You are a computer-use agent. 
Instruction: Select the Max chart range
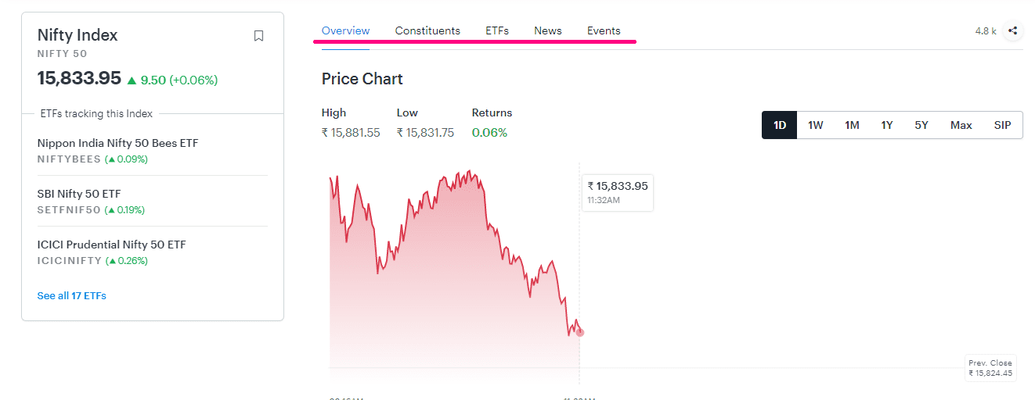(961, 125)
